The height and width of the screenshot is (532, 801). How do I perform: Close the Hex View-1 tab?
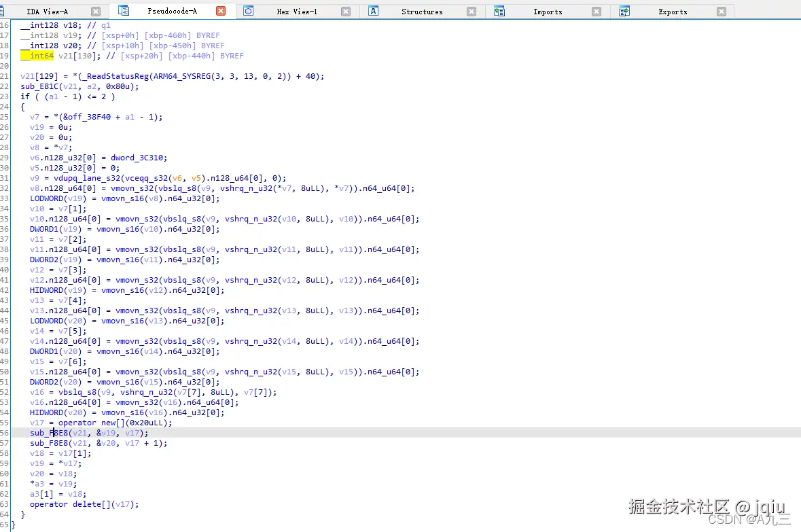346,12
